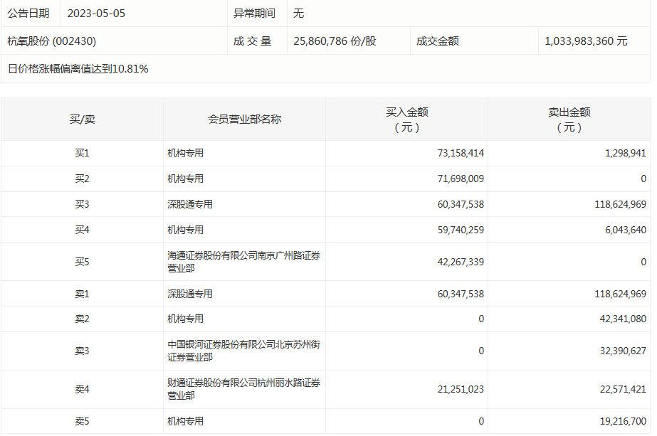Screen dimensions: 657x436
Task: Select the 卖3 row label
Action: 82,351
